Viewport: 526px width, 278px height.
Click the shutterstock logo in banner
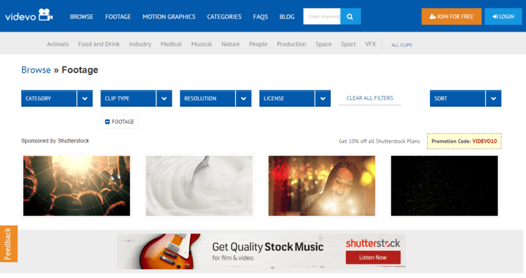373,243
